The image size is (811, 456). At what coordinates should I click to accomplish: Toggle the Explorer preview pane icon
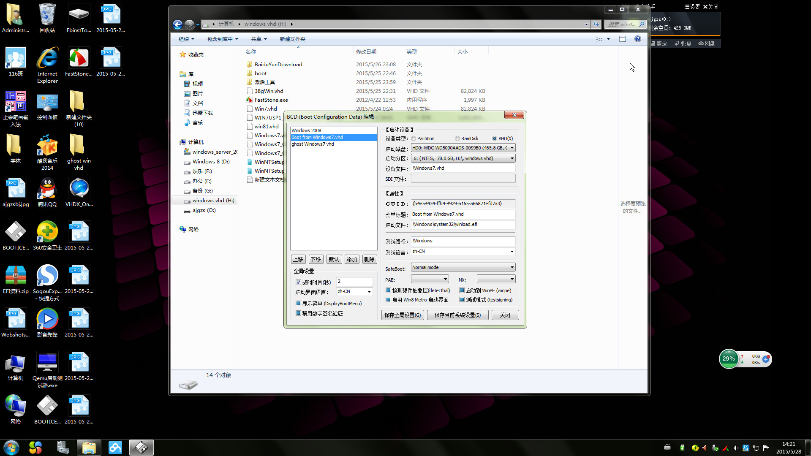[623, 39]
